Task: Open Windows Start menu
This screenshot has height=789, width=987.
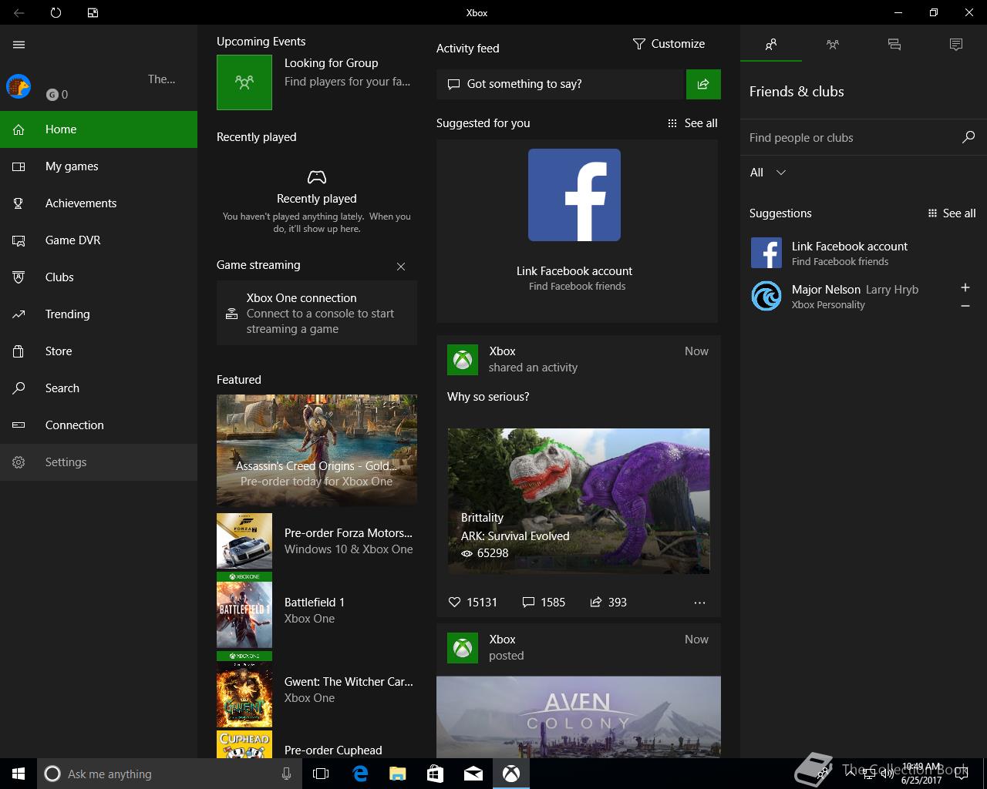Action: 19,774
